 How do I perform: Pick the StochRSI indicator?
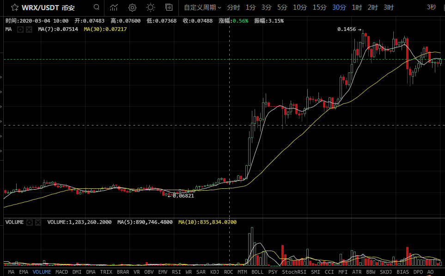[x=294, y=272]
